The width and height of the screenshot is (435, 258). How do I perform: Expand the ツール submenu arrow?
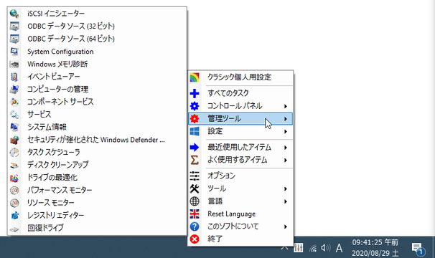tap(286, 189)
